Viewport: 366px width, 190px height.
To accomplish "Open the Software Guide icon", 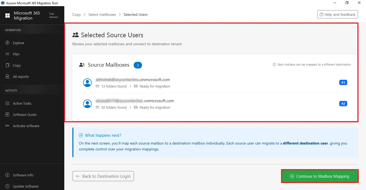I will click(8, 115).
